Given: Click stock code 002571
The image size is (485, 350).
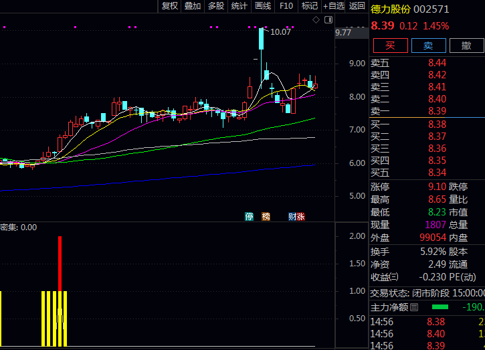Looking at the screenshot, I should coord(431,9).
